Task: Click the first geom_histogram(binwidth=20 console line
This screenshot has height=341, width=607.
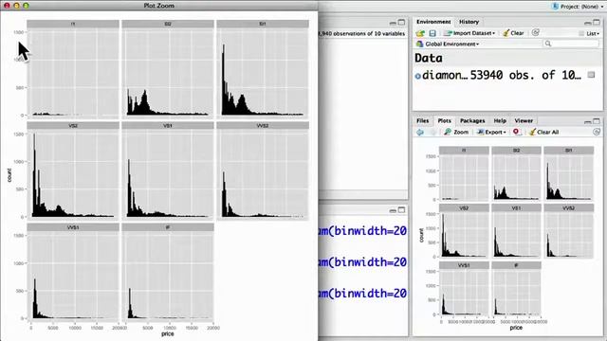Action: (x=362, y=231)
